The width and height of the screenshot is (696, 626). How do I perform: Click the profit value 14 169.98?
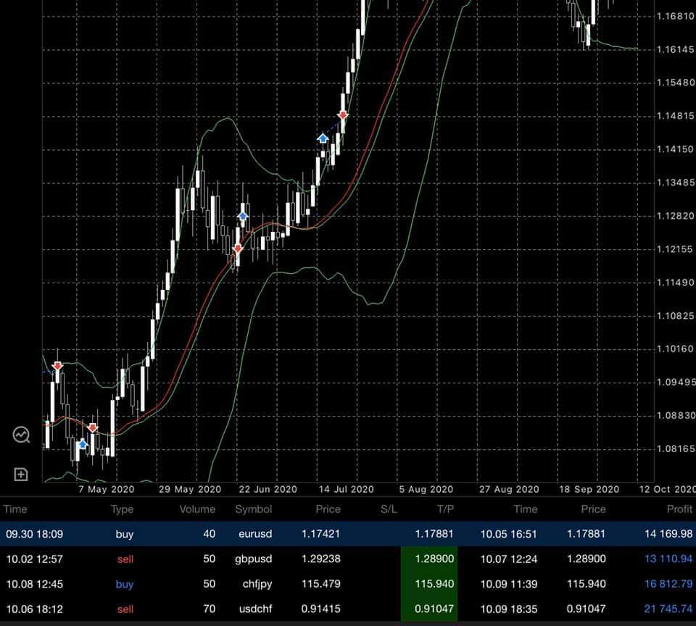[x=668, y=534]
